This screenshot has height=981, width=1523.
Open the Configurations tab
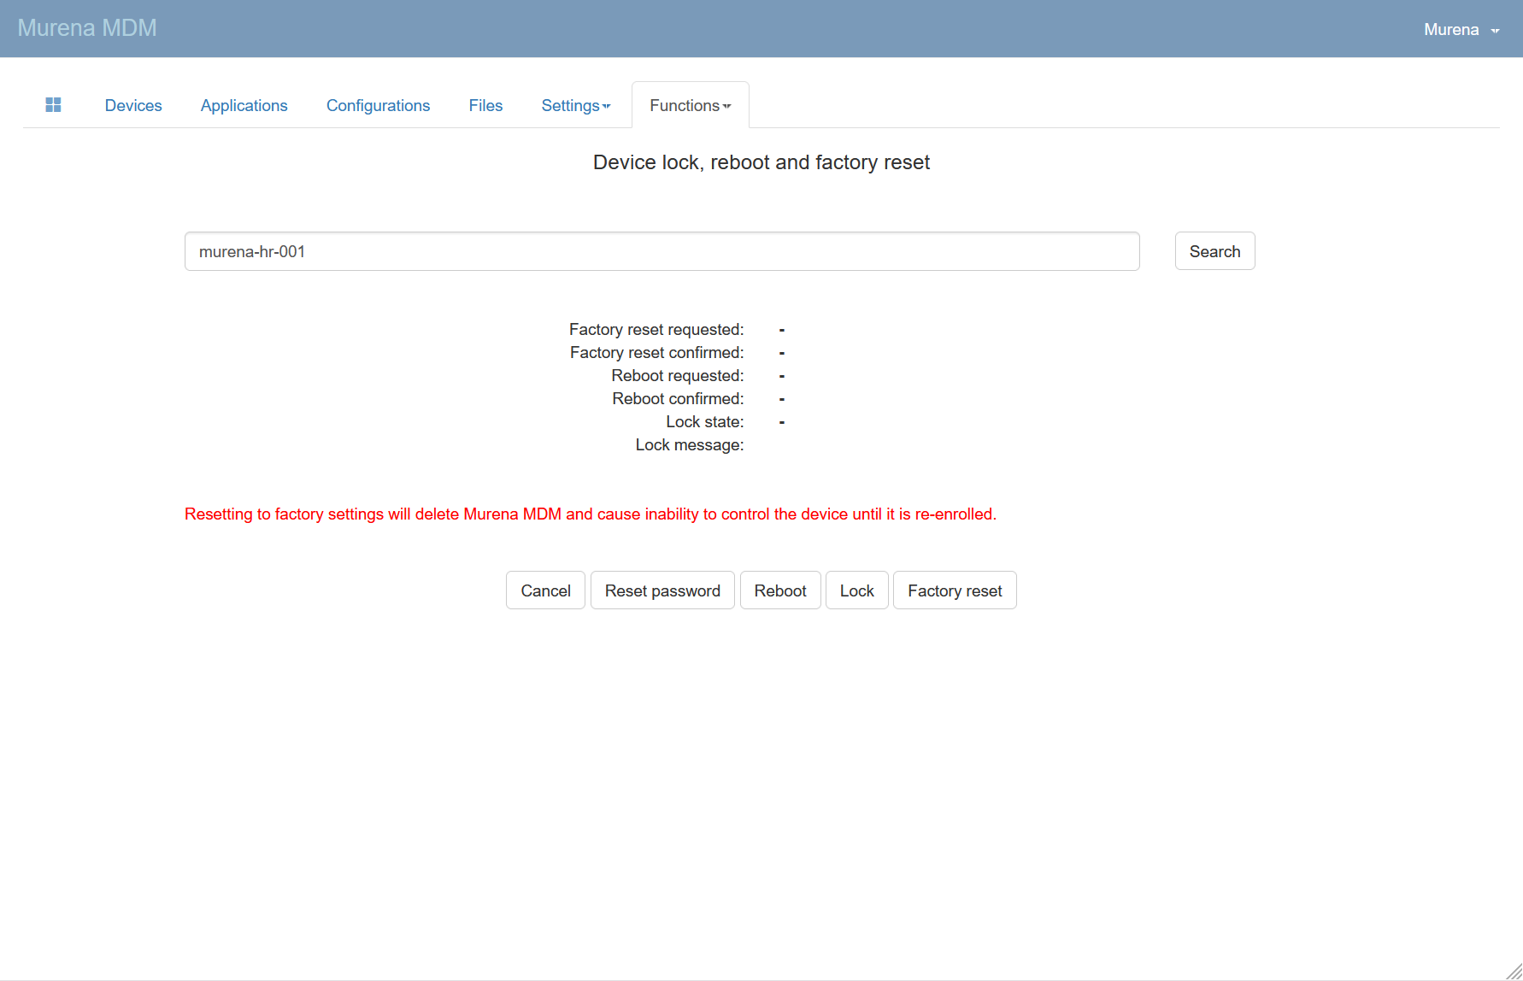click(x=378, y=105)
